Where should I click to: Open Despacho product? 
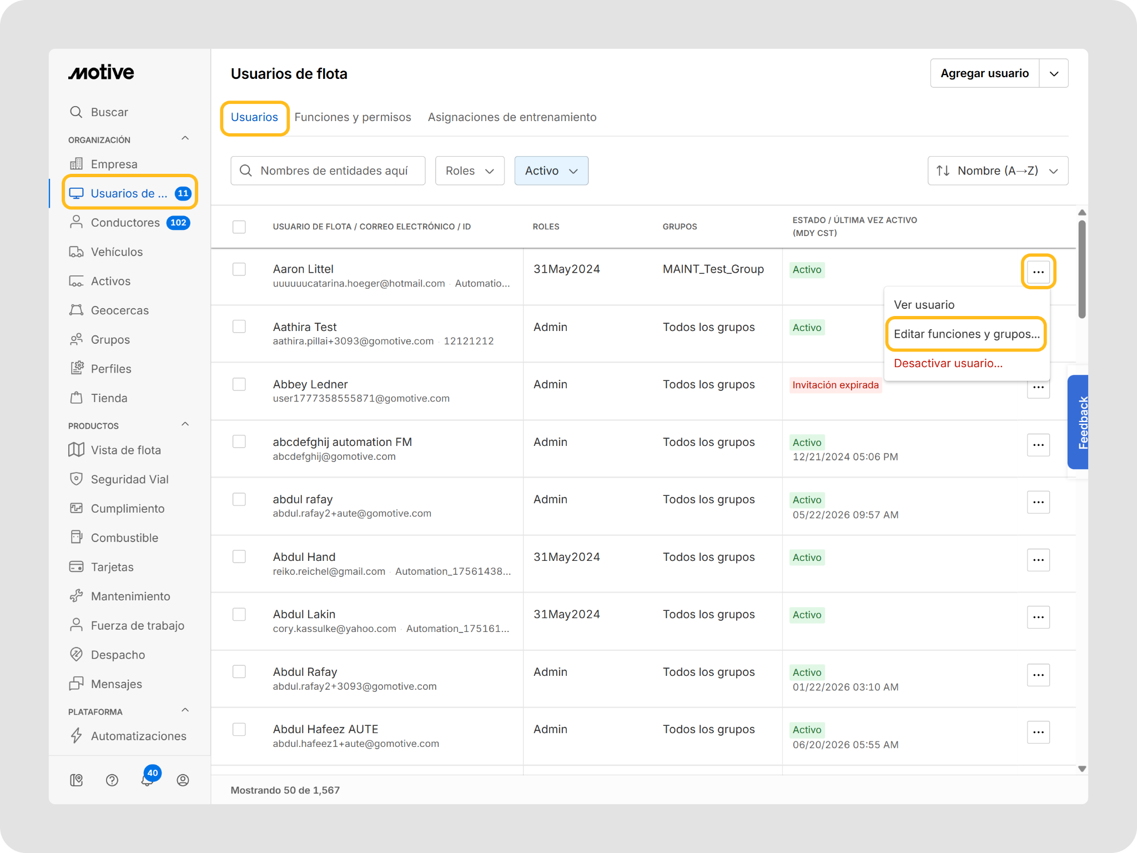pos(107,654)
